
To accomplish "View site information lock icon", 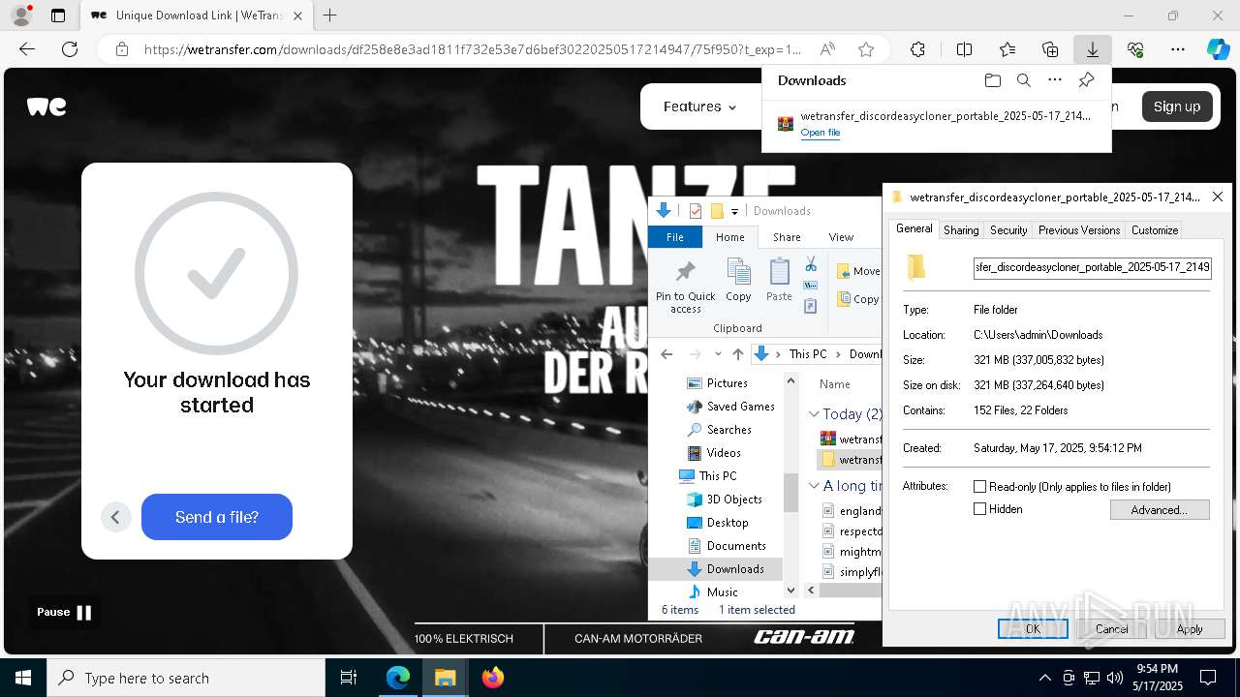I will 122,49.
